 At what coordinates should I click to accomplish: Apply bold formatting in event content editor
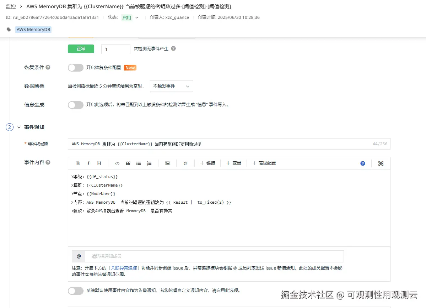(78, 163)
